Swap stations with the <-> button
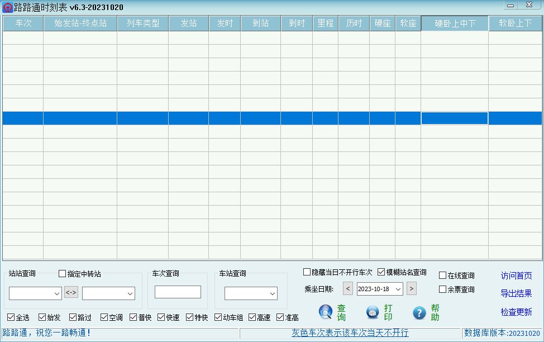 click(71, 292)
